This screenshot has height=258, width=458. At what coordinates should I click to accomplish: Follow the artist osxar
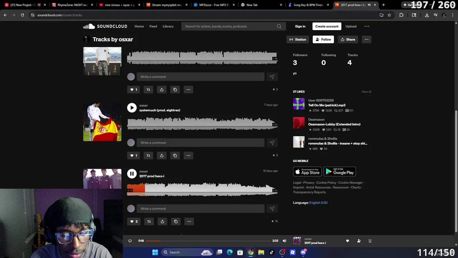(x=323, y=39)
